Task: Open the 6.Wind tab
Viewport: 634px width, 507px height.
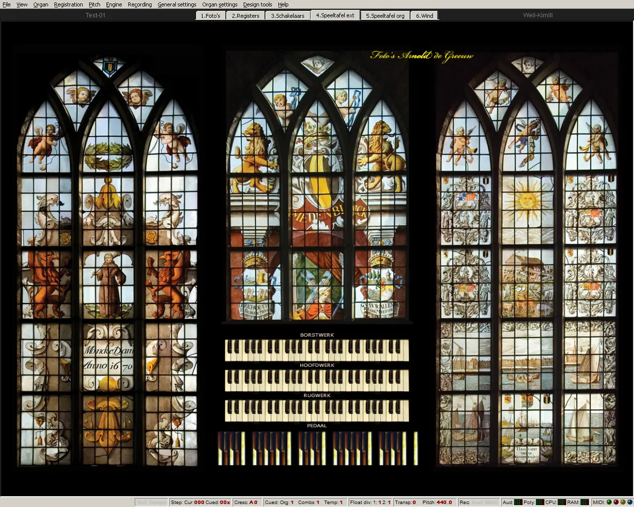Action: [x=424, y=15]
